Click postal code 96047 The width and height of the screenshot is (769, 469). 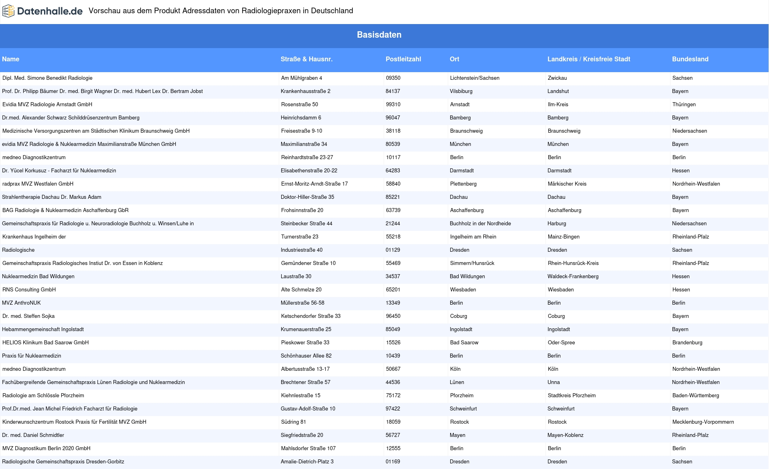coord(393,118)
